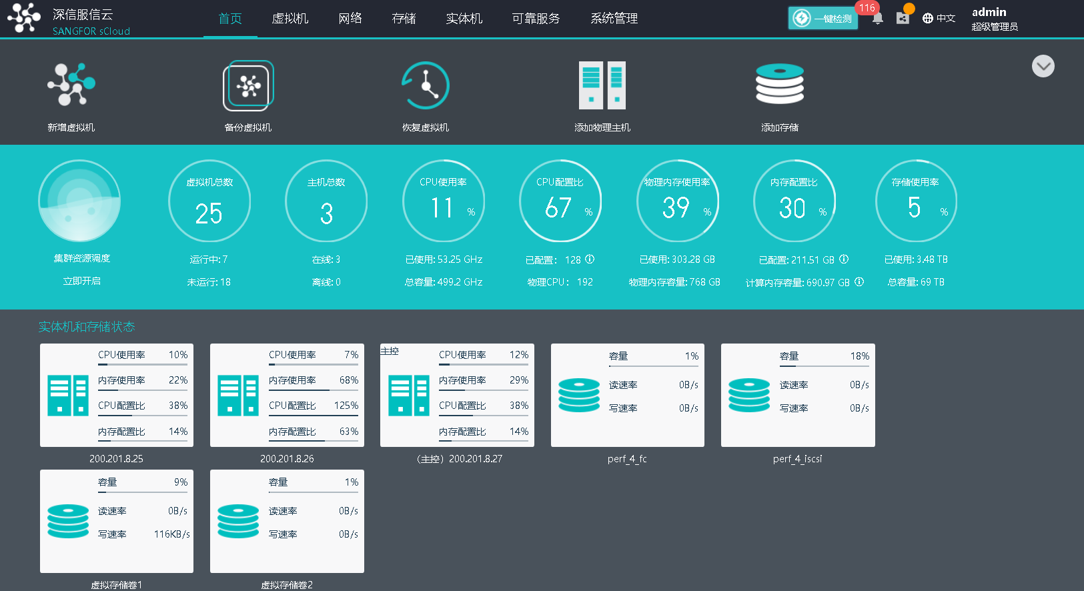
Task: Open the host card 200.201.8.26
Action: point(287,396)
